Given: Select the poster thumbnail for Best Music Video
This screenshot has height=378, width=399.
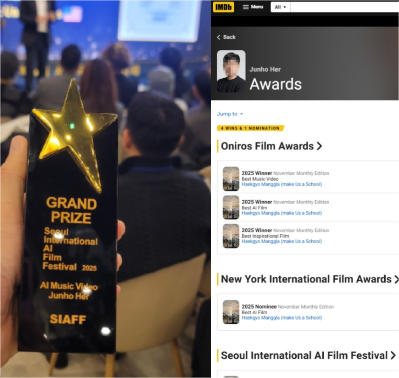Looking at the screenshot, I should 231,179.
